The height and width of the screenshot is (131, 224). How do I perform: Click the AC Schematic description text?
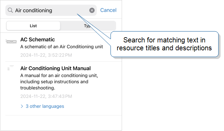62,47
